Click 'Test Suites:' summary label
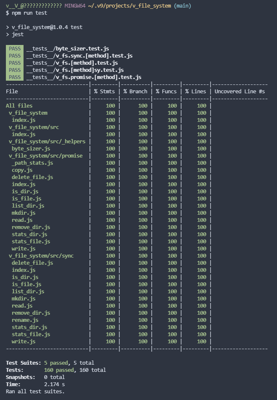Image resolution: width=277 pixels, height=400 pixels. [x=24, y=363]
